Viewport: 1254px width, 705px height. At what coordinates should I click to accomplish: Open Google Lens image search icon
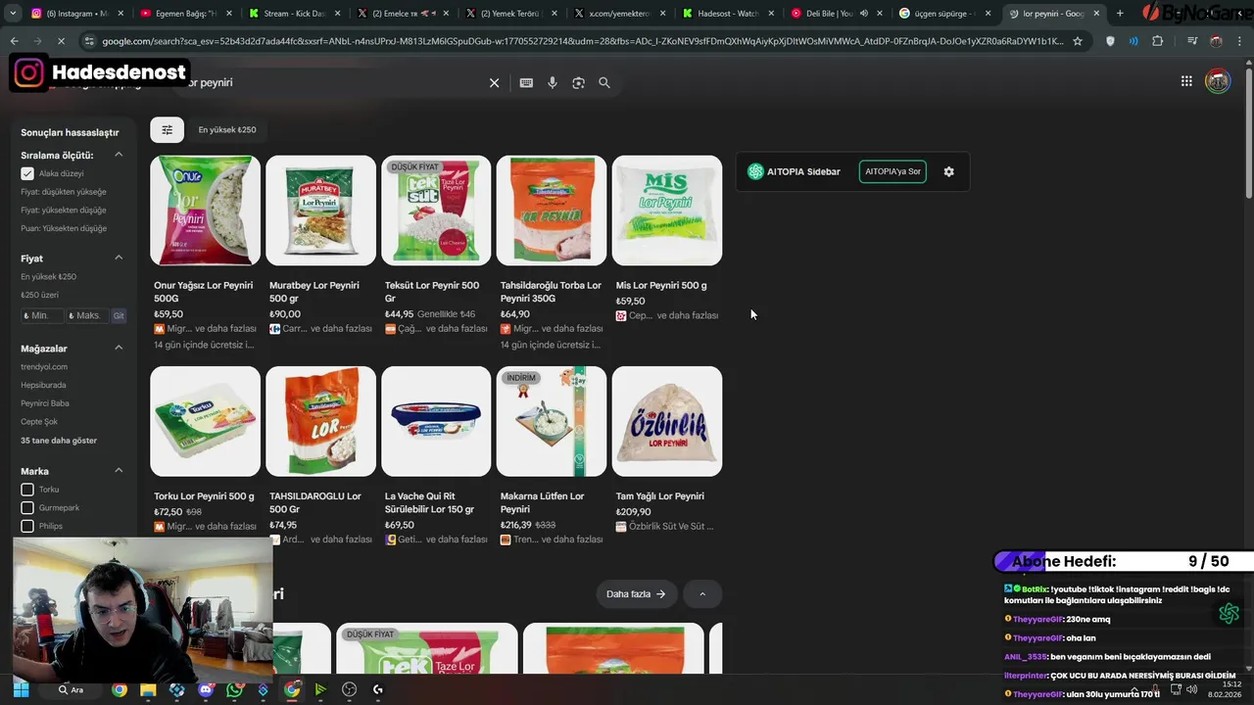pyautogui.click(x=578, y=83)
